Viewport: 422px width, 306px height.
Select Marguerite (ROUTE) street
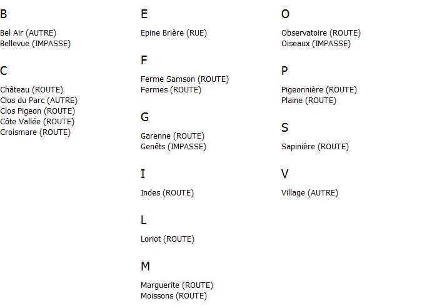pos(177,285)
